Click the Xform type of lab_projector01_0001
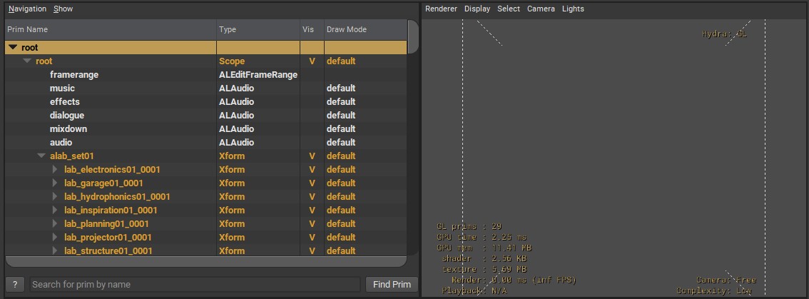Image resolution: width=809 pixels, height=299 pixels. [232, 237]
